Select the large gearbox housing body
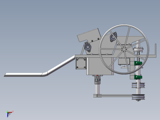 click(x=100, y=66)
